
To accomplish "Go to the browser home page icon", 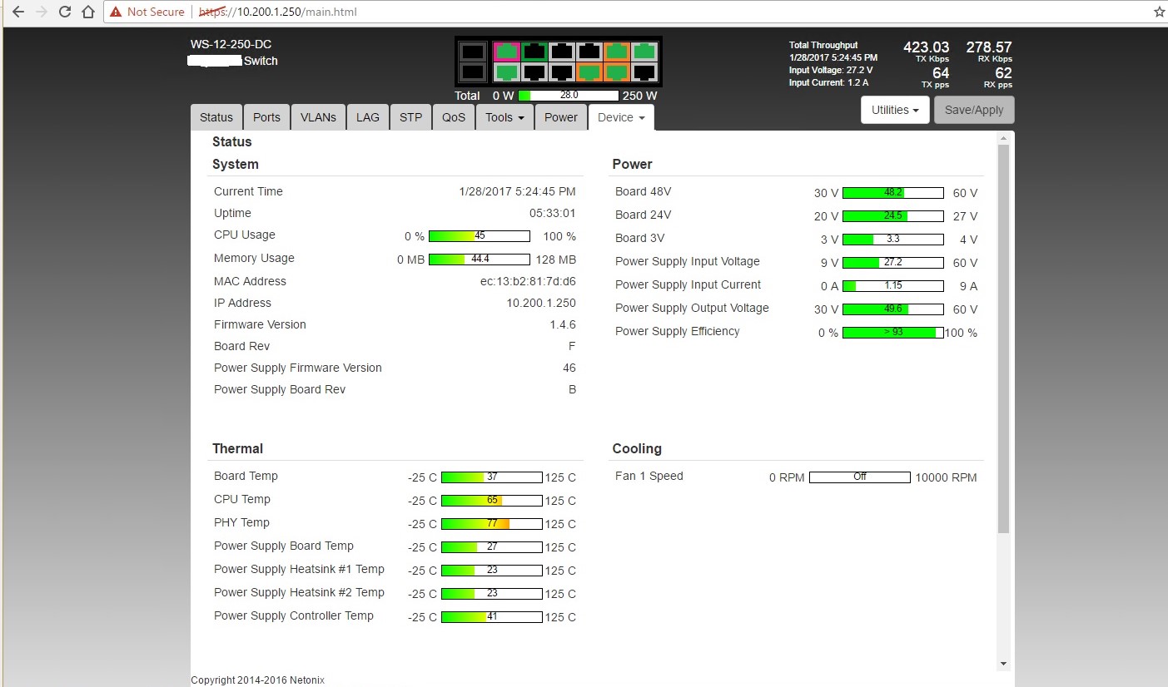I will [87, 12].
